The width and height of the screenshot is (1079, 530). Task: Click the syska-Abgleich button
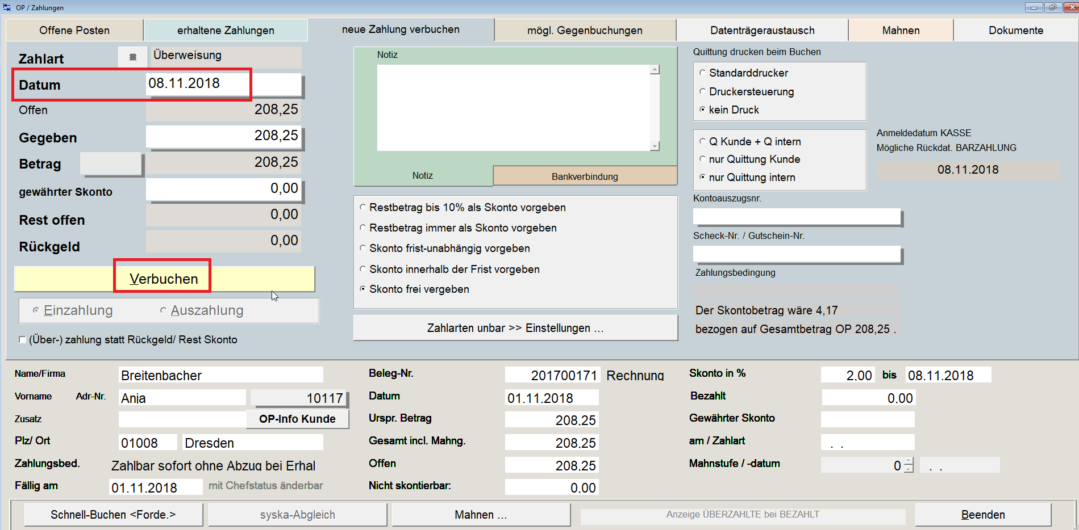(x=298, y=515)
